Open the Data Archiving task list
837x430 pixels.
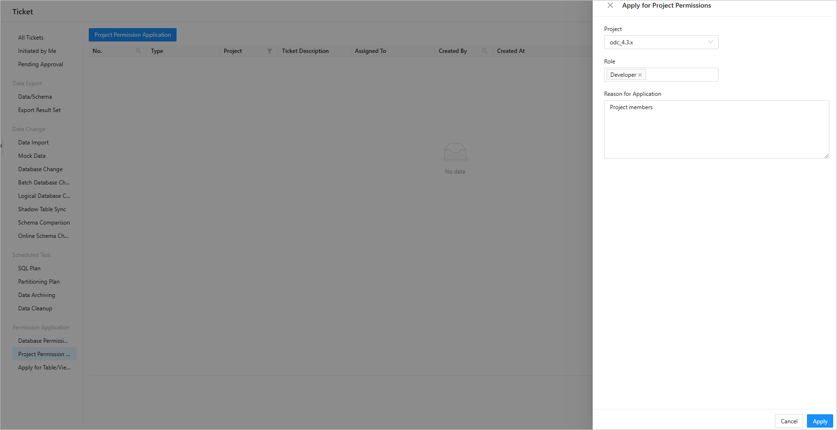tap(37, 295)
